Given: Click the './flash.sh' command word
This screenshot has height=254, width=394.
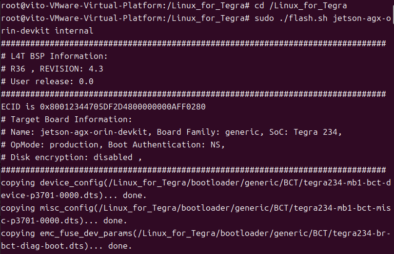Looking at the screenshot, I should coord(303,18).
